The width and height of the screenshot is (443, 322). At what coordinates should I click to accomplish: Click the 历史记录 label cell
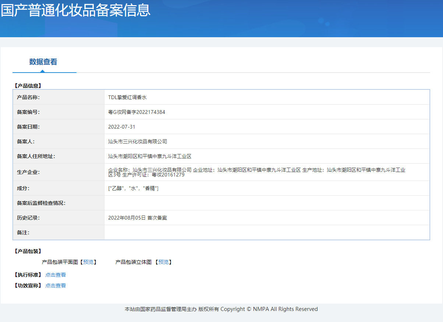[x=59, y=218]
